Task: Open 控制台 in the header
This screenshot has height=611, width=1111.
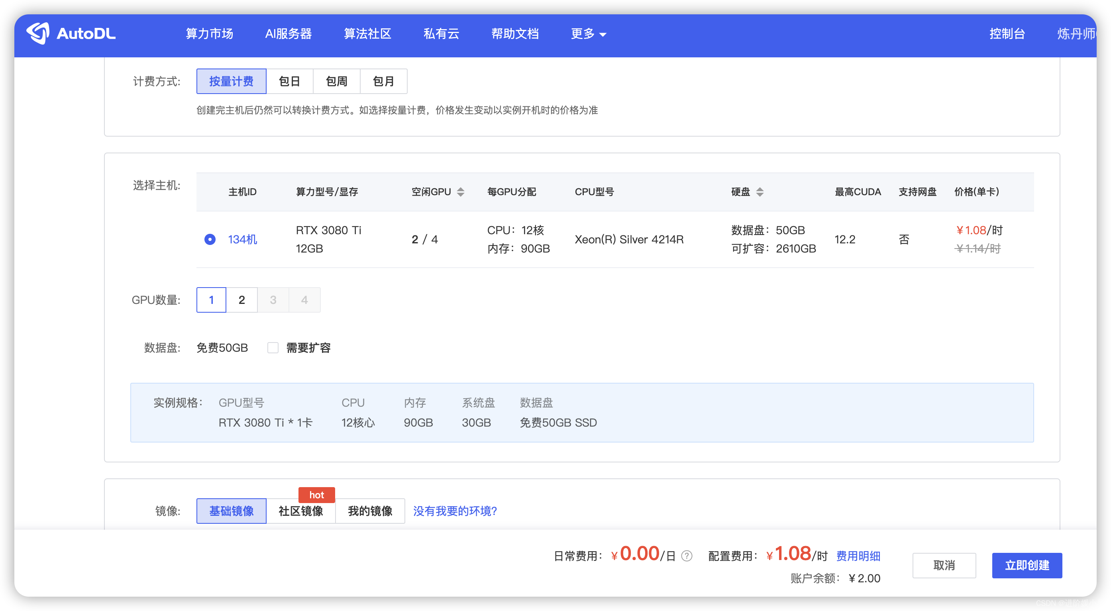Action: (x=1007, y=33)
